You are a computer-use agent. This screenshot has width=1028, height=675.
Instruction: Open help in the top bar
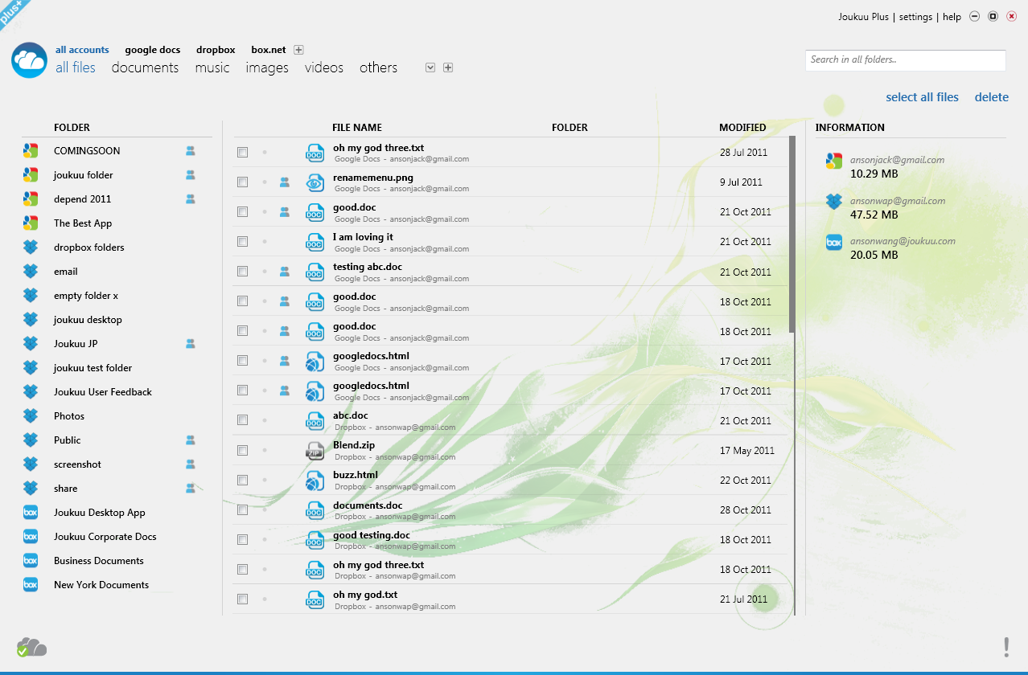point(952,17)
